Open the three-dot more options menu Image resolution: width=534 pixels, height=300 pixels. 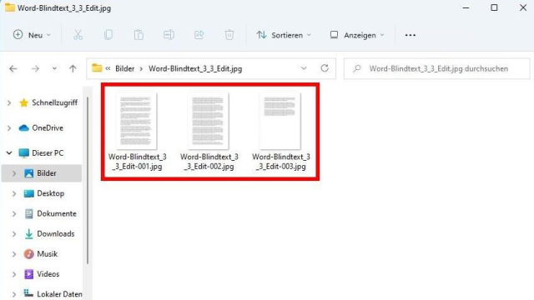(x=411, y=35)
